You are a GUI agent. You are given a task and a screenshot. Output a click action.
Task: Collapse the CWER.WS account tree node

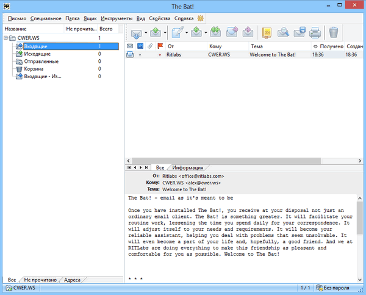5,38
